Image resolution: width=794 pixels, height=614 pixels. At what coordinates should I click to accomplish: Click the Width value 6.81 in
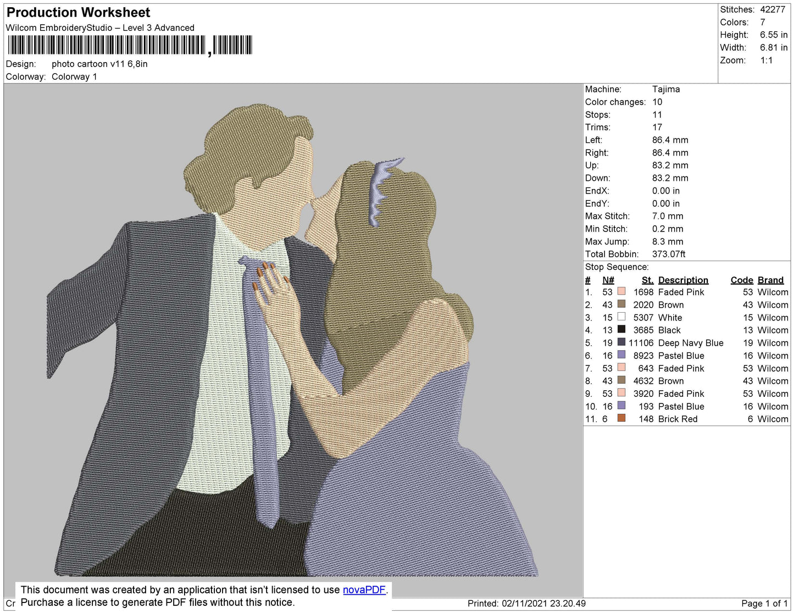pos(774,48)
